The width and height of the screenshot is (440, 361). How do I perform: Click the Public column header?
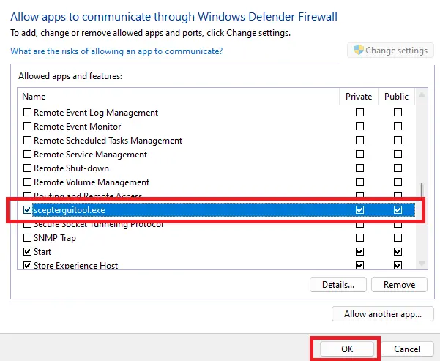[396, 97]
